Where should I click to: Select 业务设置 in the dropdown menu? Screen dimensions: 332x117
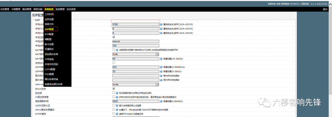click(x=49, y=19)
